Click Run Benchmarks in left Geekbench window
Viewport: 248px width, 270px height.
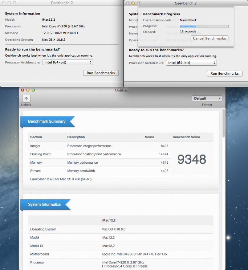pos(101,73)
